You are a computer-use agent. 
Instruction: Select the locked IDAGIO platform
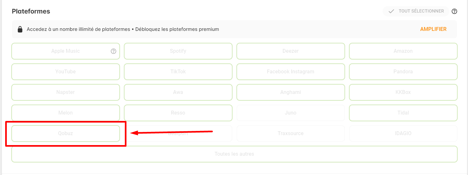(403, 134)
